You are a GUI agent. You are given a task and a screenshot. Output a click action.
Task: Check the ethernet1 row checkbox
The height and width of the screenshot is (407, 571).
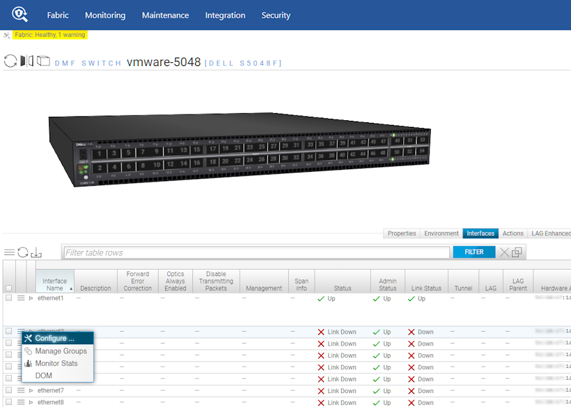click(9, 298)
